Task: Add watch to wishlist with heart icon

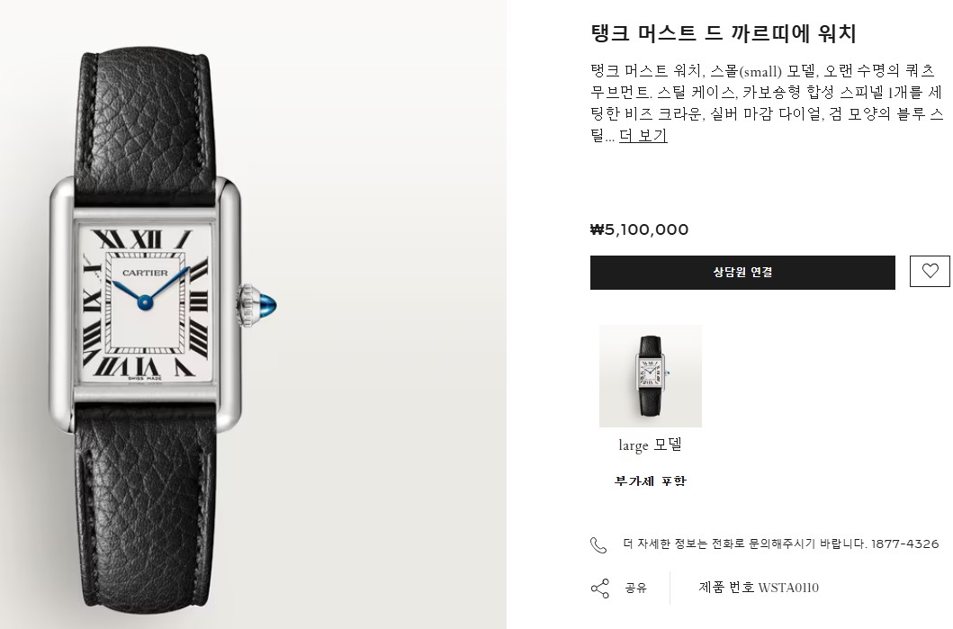Action: coord(930,271)
